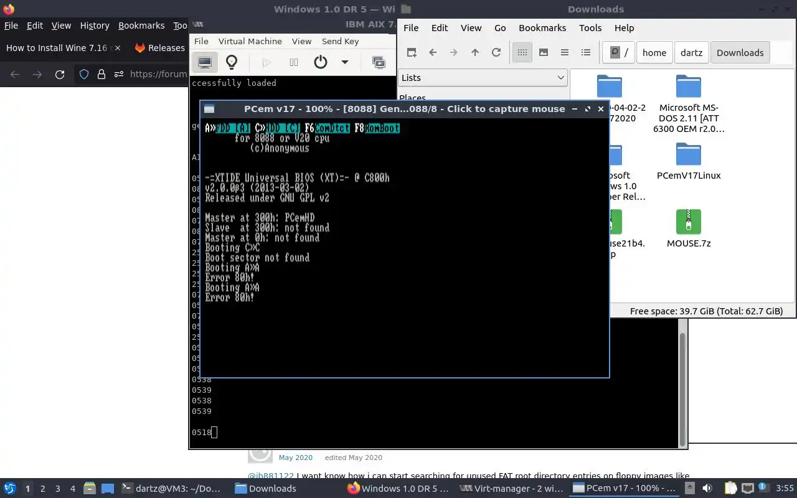Open the file manager launcher in taskbar
The image size is (797, 498).
90,489
